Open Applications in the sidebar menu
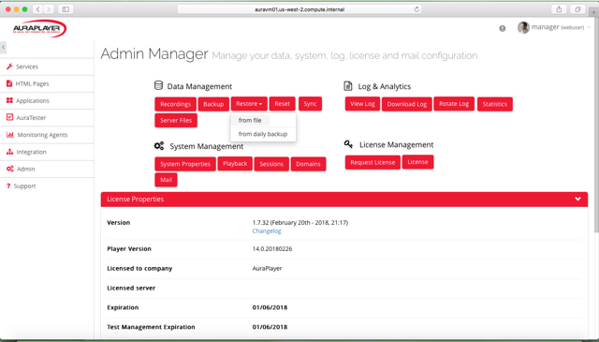 (x=33, y=100)
